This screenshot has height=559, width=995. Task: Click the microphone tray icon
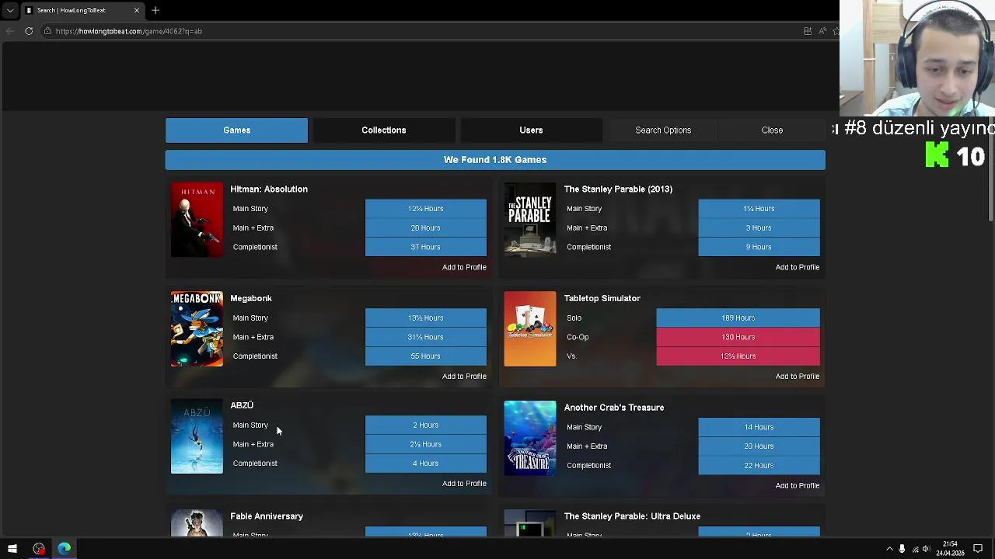coord(902,549)
